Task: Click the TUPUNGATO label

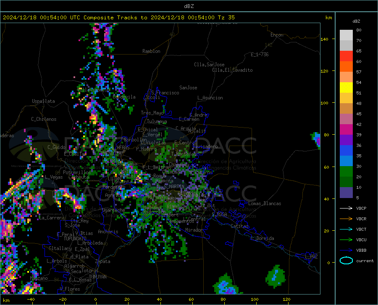Action: [75, 239]
